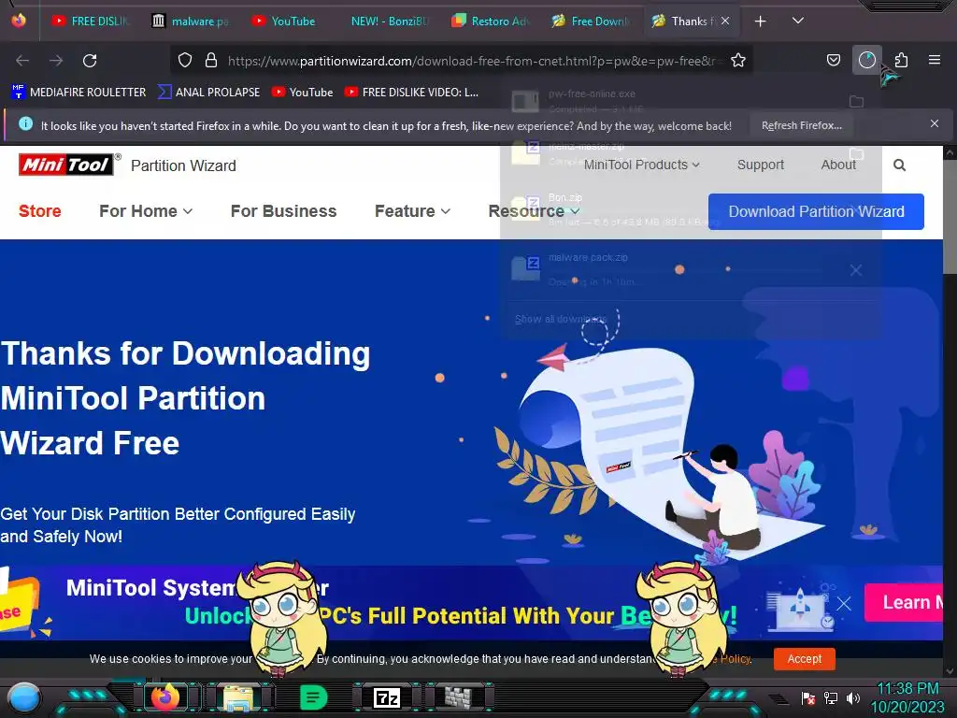
Task: Open the YouTube bookmark in toolbar
Action: (303, 93)
